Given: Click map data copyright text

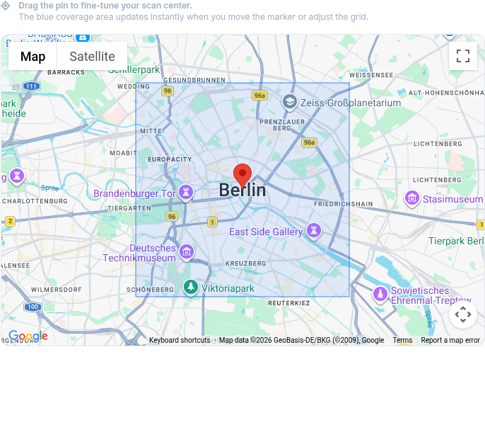Looking at the screenshot, I should [x=301, y=340].
